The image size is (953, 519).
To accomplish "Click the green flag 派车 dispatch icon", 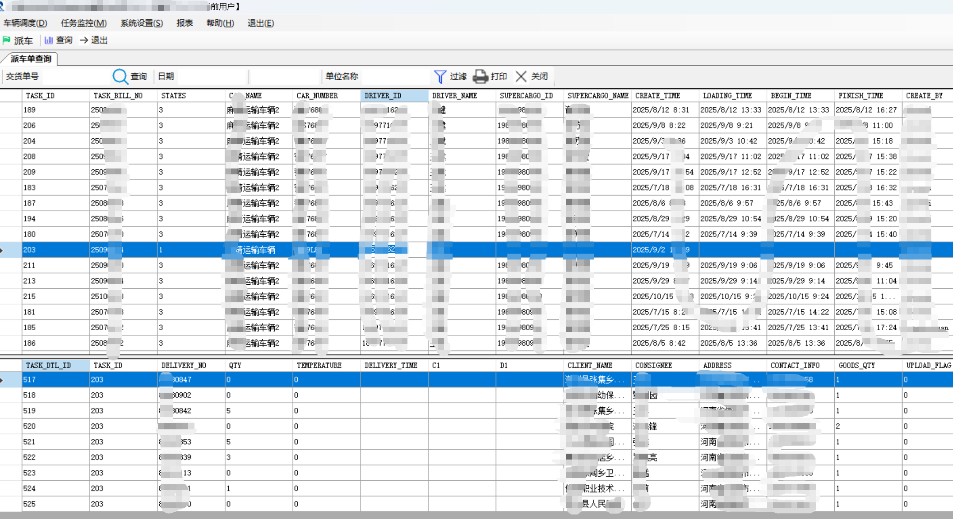I will coord(6,41).
